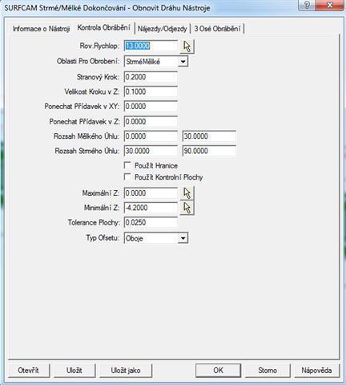Click the pick-cursor icon beside Maximální Z
Viewport: 346px width, 385px height.
tap(187, 193)
